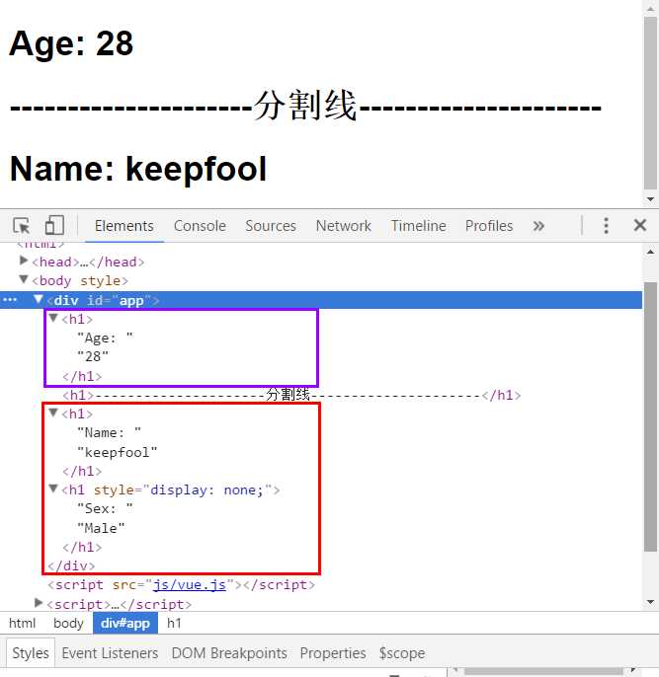Open the js/vue.js source link
The width and height of the screenshot is (659, 677).
coord(190,584)
